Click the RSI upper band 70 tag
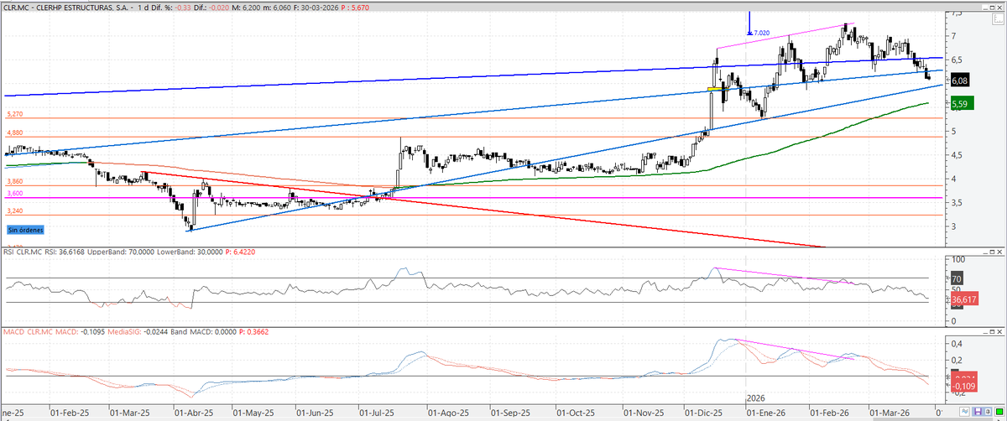Viewport: 1007px width, 421px height. [957, 278]
